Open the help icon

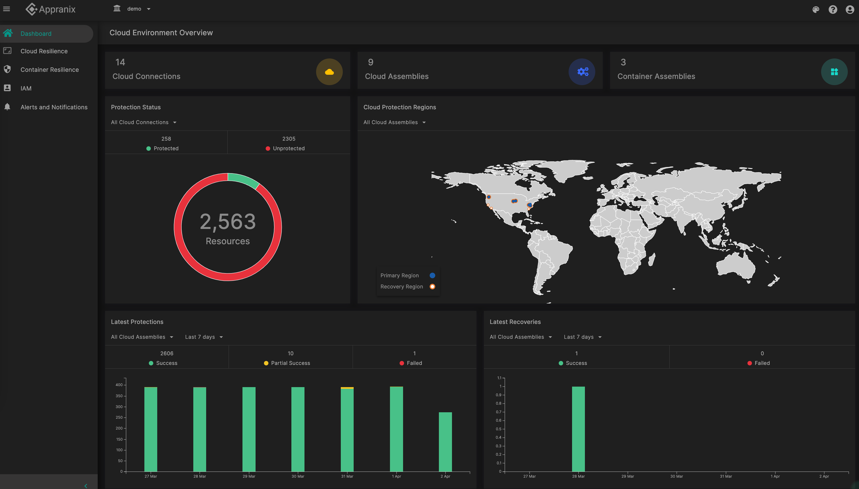833,10
